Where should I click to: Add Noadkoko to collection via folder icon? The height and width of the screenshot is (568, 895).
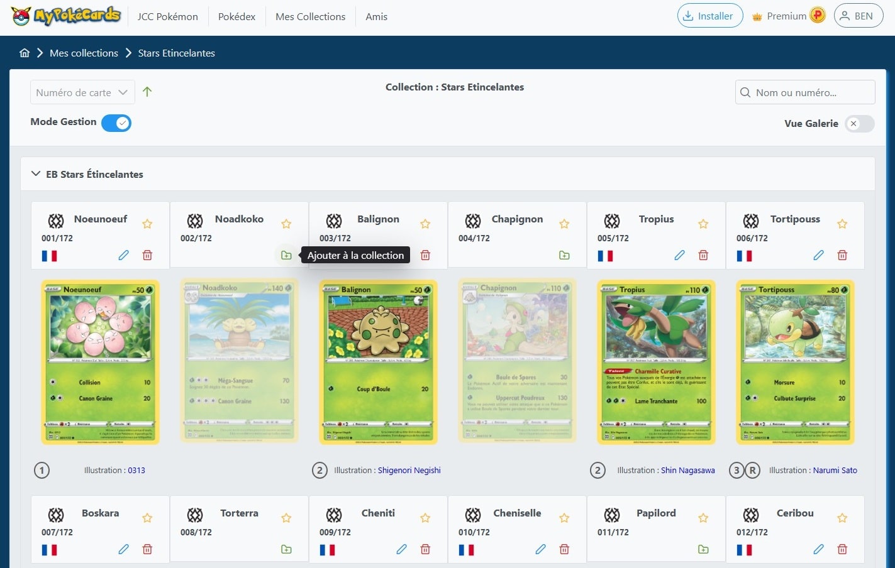pyautogui.click(x=287, y=255)
